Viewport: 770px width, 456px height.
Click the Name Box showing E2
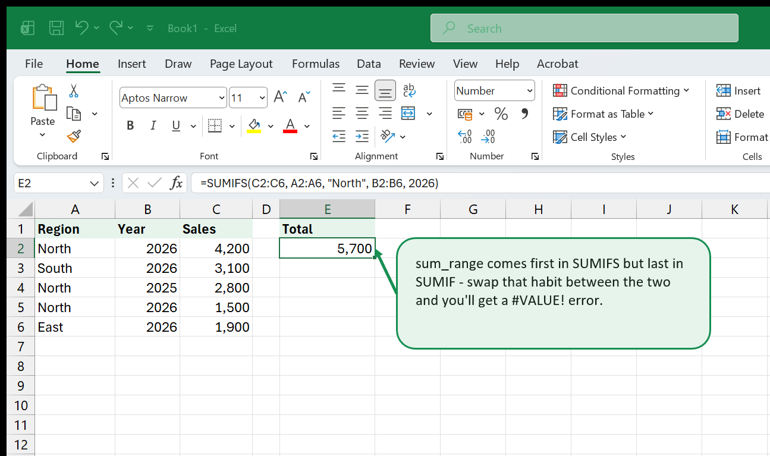pos(59,183)
